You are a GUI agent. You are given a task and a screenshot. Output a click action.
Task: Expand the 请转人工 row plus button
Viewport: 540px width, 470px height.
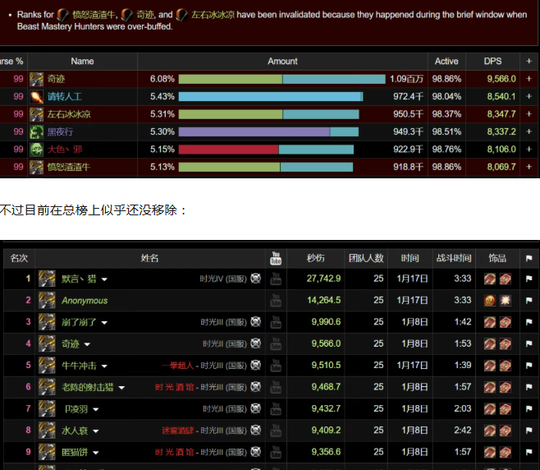(529, 97)
